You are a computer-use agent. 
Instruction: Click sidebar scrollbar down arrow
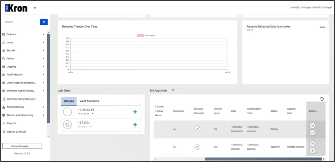[x=48, y=136]
